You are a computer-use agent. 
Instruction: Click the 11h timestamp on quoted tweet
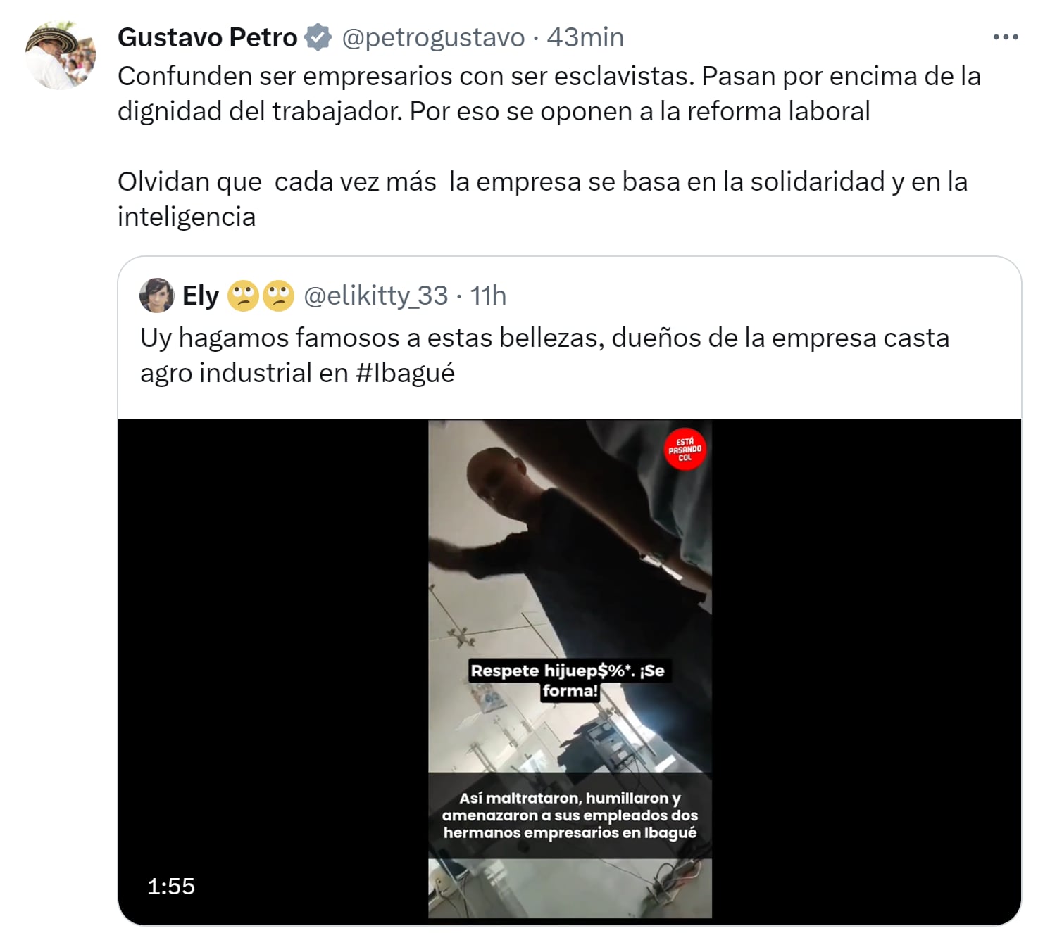click(x=488, y=296)
